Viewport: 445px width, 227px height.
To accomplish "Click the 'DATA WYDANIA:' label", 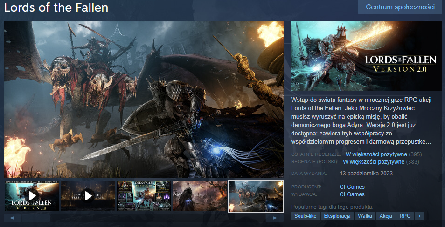I will 309,173.
